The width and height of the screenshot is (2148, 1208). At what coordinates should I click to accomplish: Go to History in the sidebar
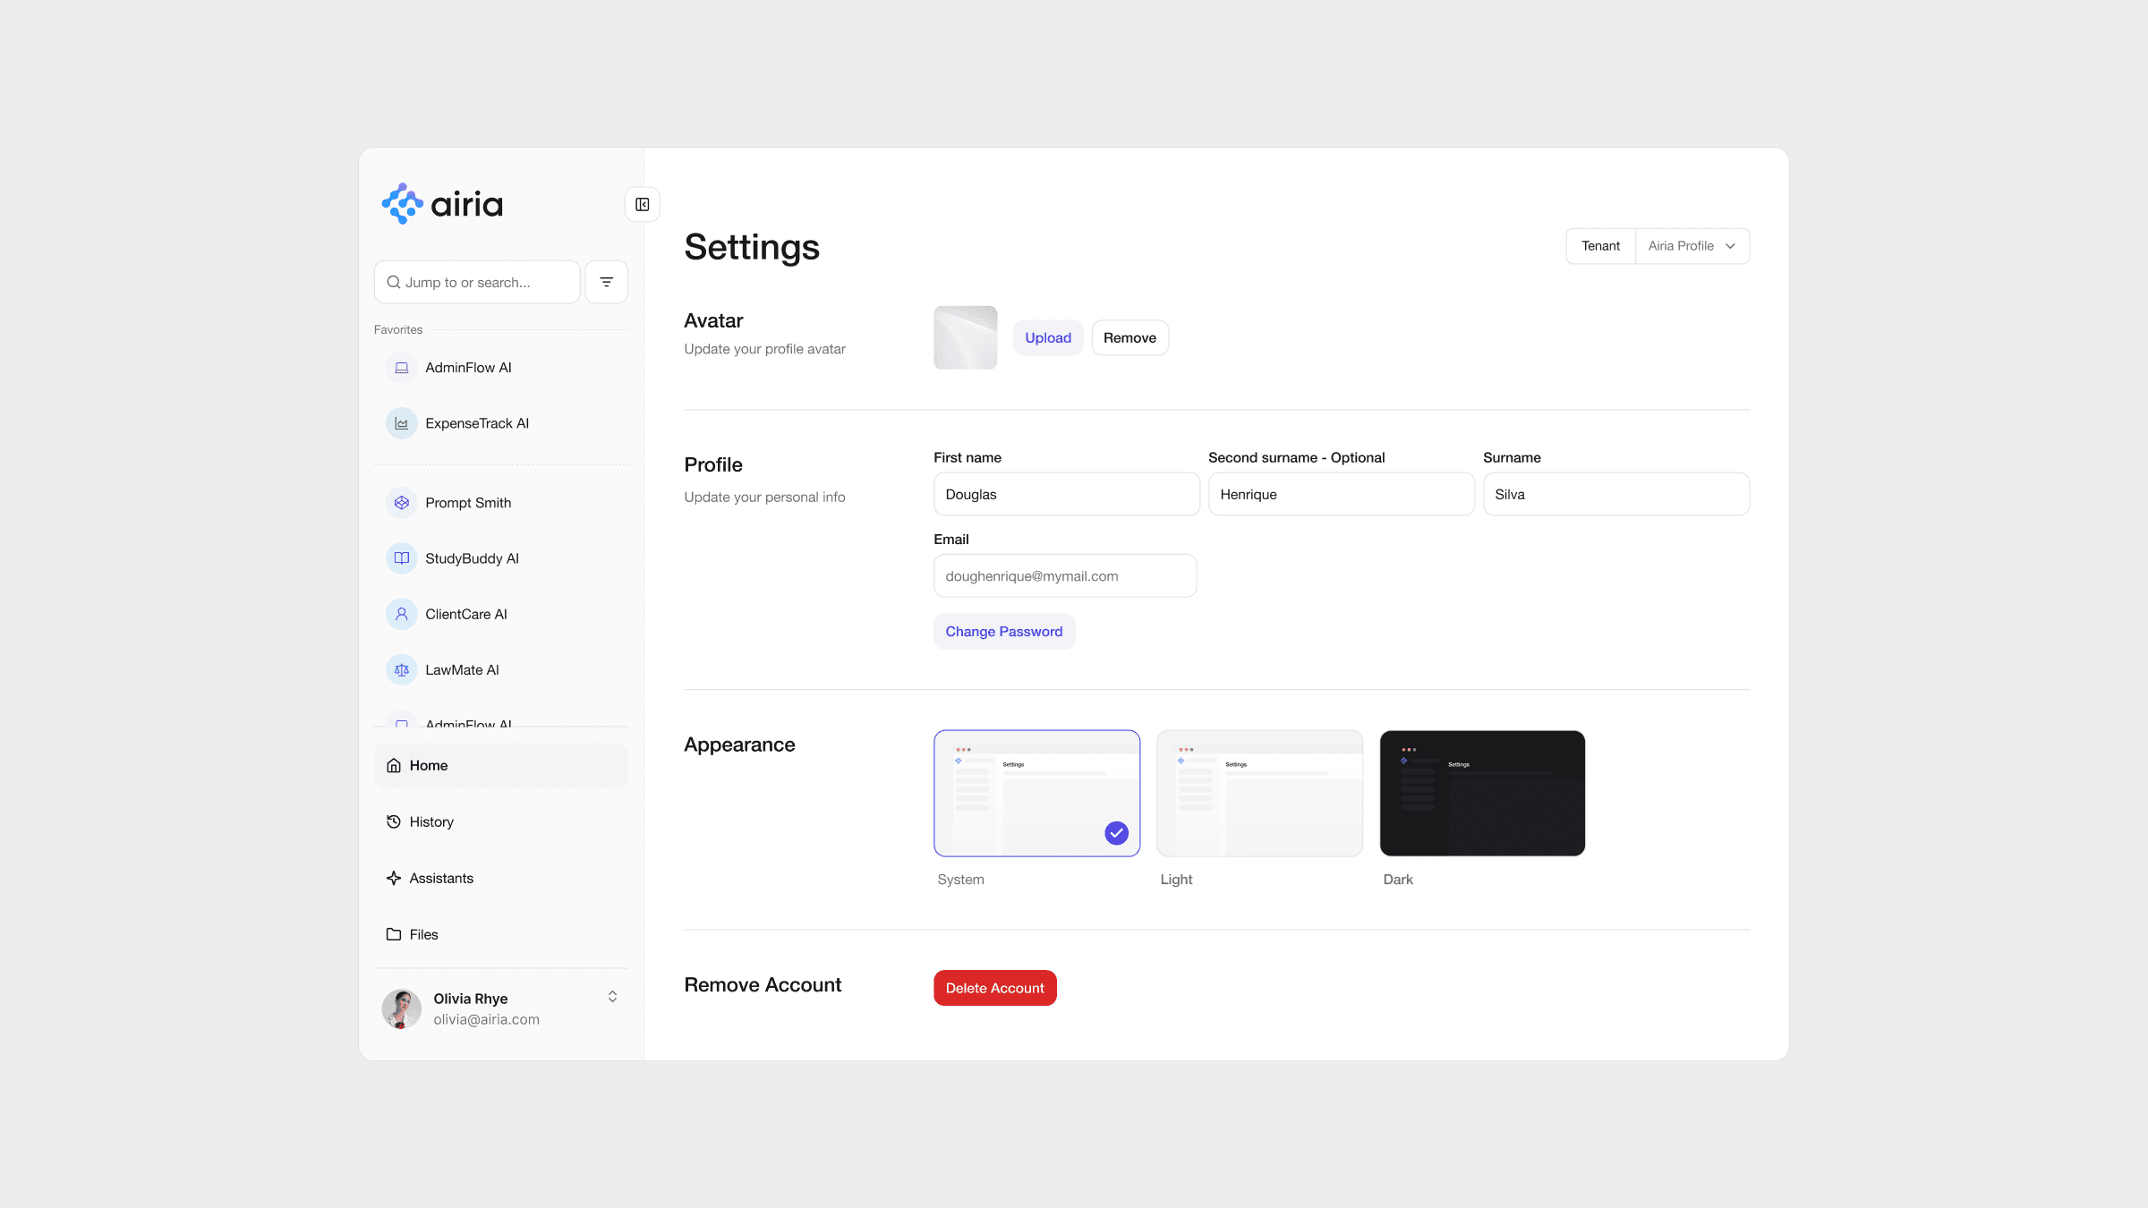pyautogui.click(x=431, y=821)
